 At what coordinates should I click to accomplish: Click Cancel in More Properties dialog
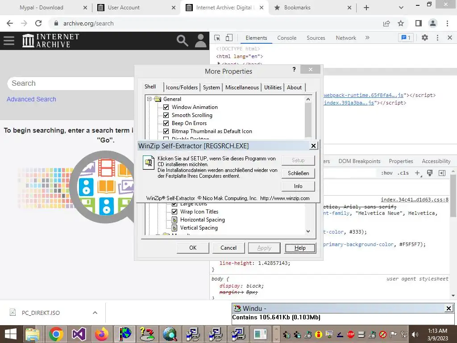click(228, 248)
